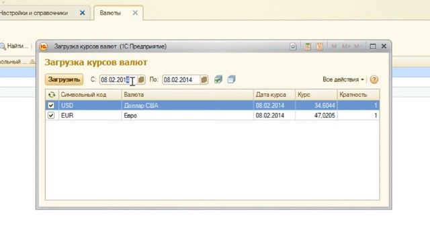430x242 pixels.
Task: Click the Загрузить button
Action: 64,79
